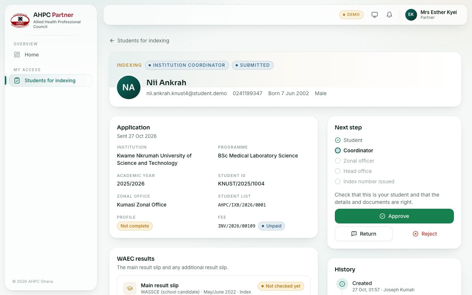
Task: Click the Institution Coordinator tag
Action: pyautogui.click(x=187, y=65)
